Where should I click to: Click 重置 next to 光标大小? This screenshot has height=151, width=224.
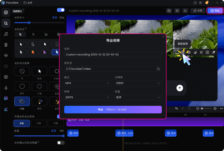click(55, 18)
